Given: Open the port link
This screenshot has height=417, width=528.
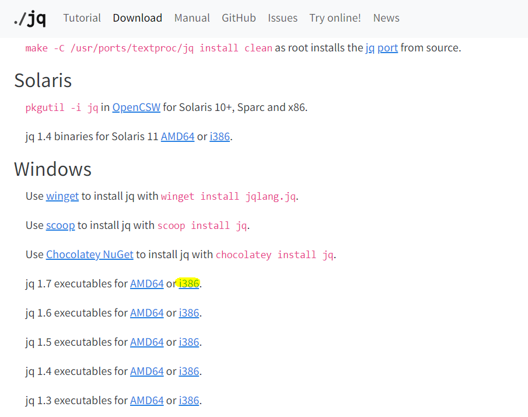Looking at the screenshot, I should (x=387, y=48).
